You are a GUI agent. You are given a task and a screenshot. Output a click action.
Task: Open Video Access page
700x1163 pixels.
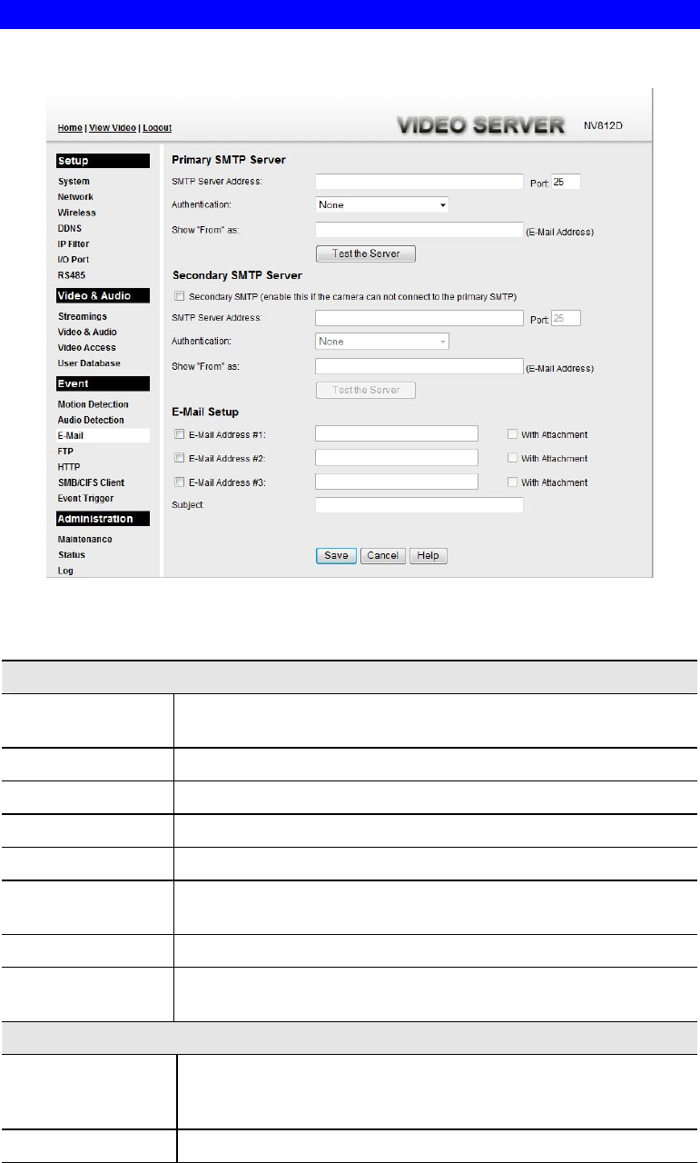[86, 347]
